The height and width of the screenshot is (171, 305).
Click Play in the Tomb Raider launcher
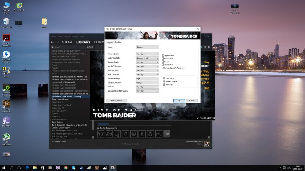[x=206, y=62]
